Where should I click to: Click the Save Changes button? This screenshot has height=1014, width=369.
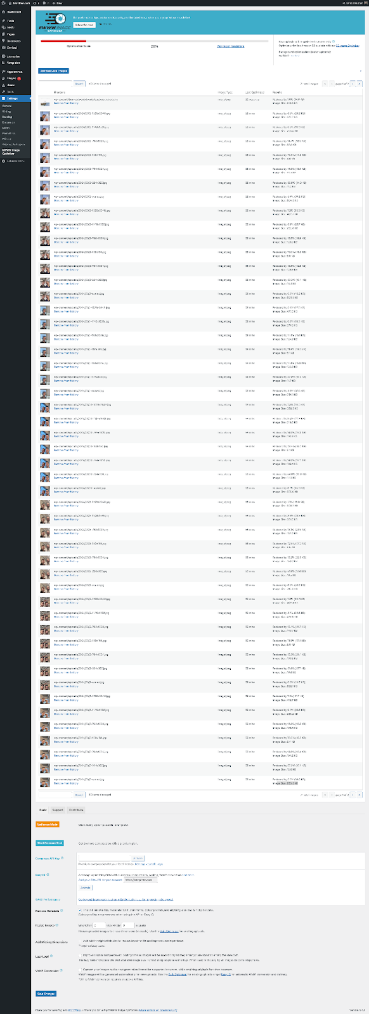(x=46, y=994)
